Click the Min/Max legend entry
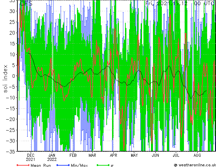The width and height of the screenshot is (216, 167). pos(72,165)
